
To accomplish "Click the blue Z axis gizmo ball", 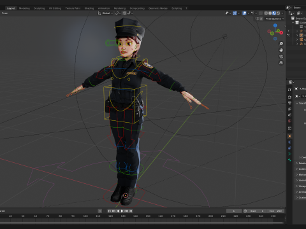I will click(275, 25).
